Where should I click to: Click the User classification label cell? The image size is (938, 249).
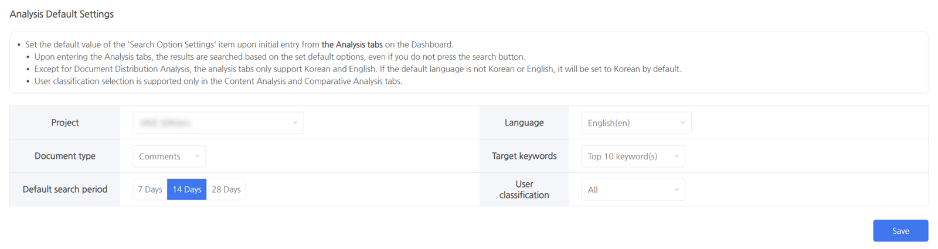pyautogui.click(x=524, y=189)
